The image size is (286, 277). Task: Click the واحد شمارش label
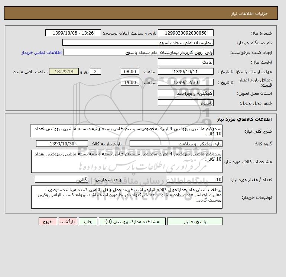coord(108,180)
